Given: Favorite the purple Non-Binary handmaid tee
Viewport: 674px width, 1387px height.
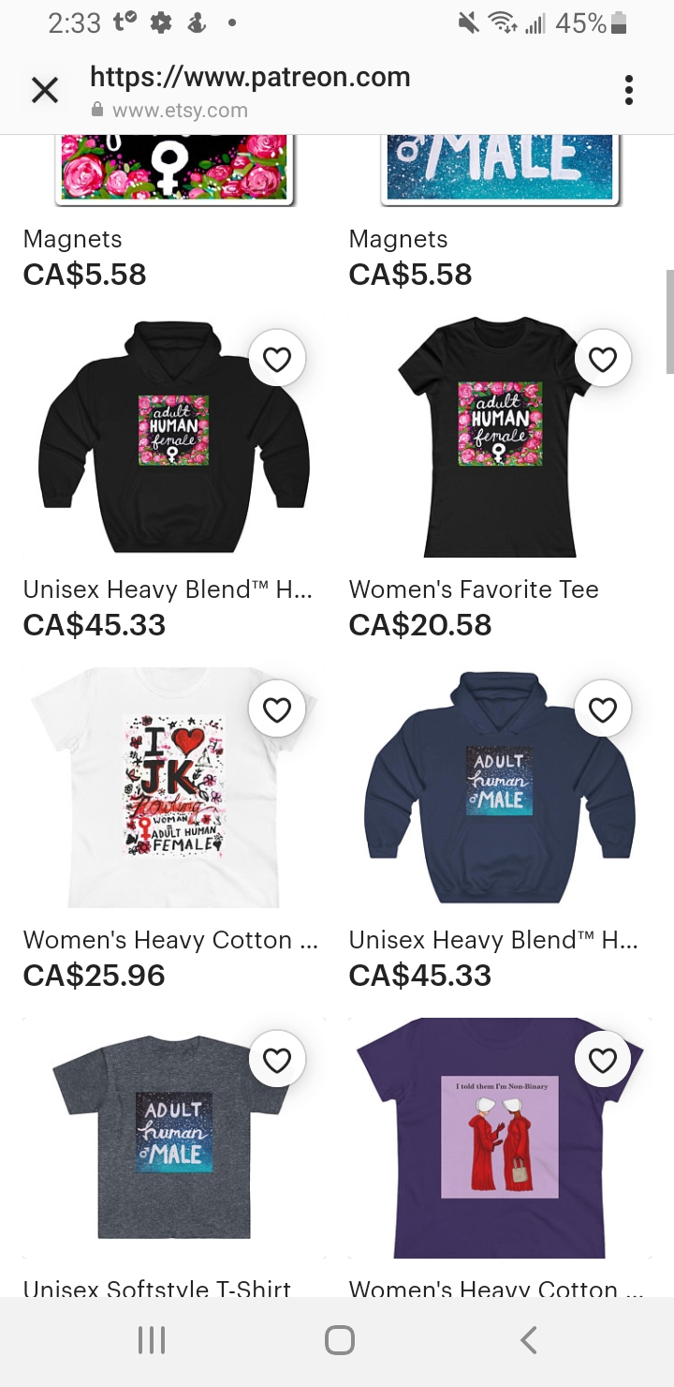Looking at the screenshot, I should (603, 1060).
